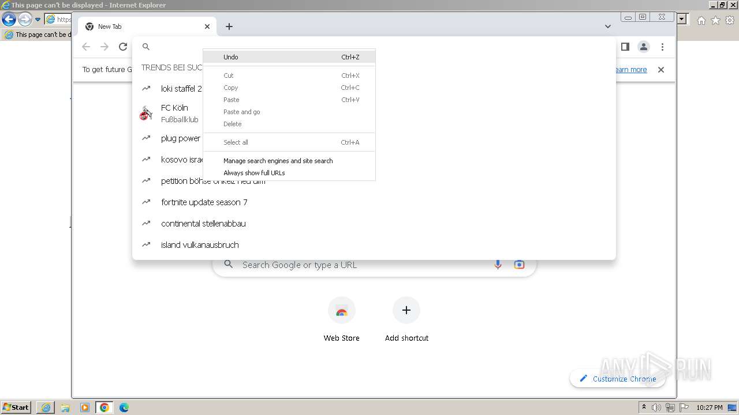Click the omnibox search magnifier icon
Image resolution: width=739 pixels, height=415 pixels.
[x=146, y=47]
